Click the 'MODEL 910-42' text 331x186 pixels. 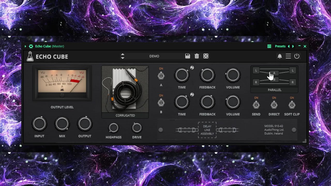pos(274,126)
